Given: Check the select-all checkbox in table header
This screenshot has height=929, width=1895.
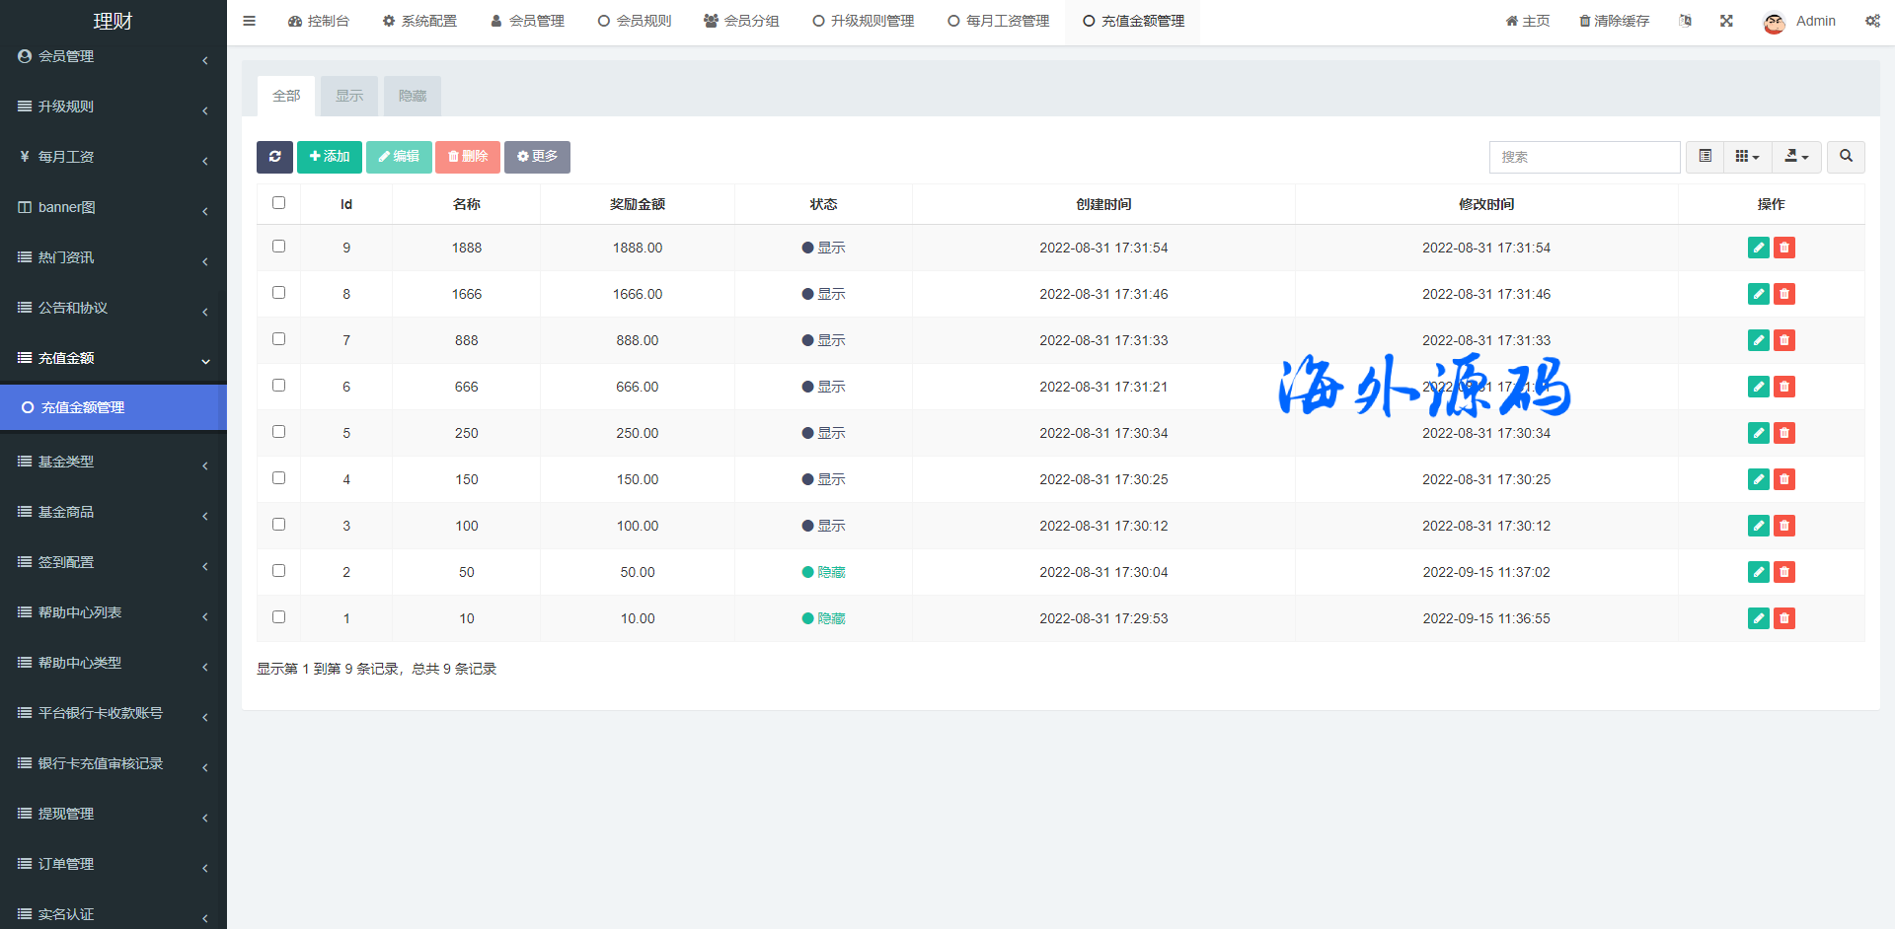Looking at the screenshot, I should [x=278, y=203].
